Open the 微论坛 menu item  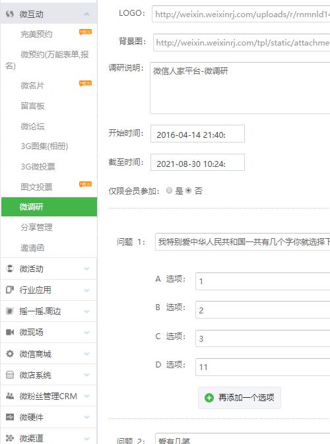(x=32, y=126)
